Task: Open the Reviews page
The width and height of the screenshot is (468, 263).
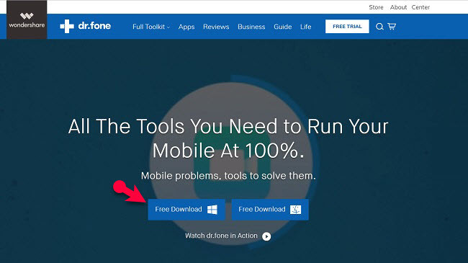Action: pos(216,27)
